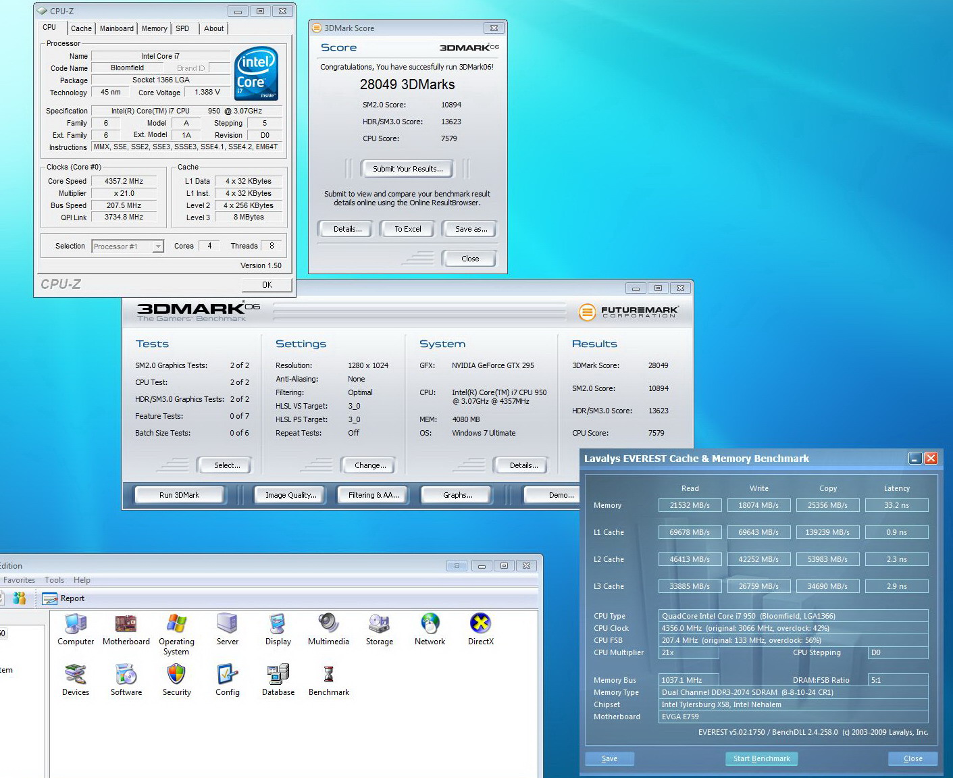Click the Core Voltage value 1.388 V
The image size is (953, 778).
pyautogui.click(x=207, y=92)
